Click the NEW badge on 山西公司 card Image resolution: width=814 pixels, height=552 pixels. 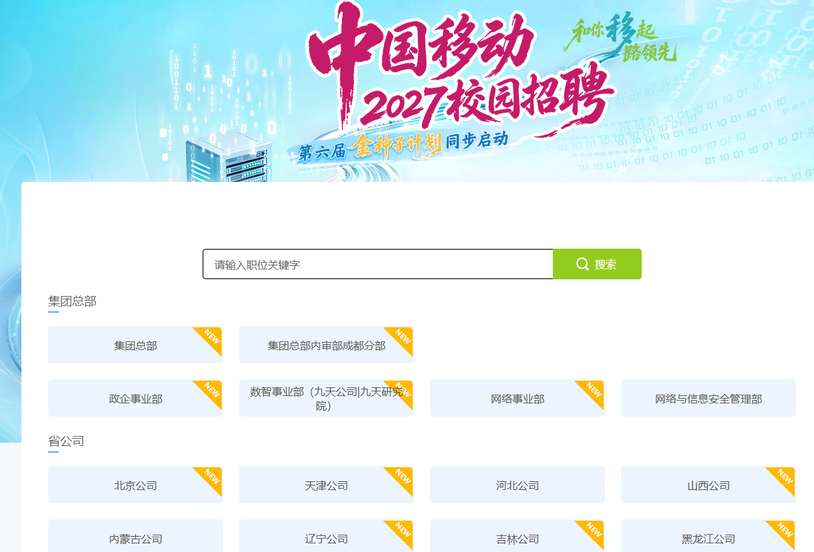tap(784, 477)
